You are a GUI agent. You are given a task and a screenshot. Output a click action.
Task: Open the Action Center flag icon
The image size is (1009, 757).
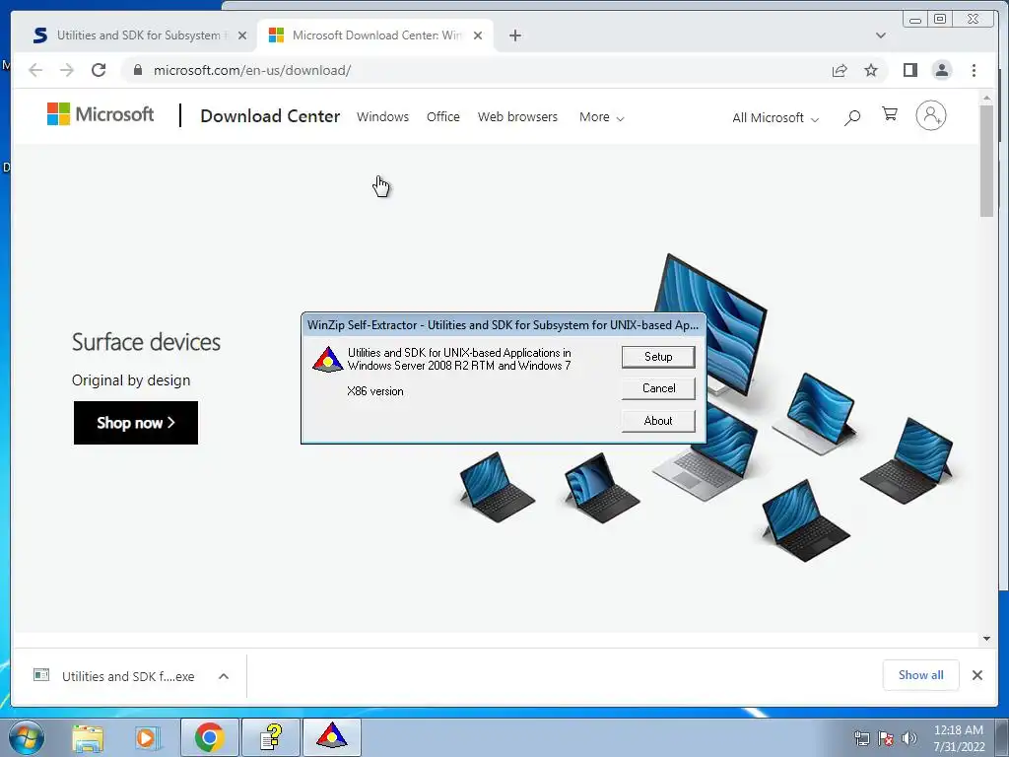pyautogui.click(x=886, y=738)
